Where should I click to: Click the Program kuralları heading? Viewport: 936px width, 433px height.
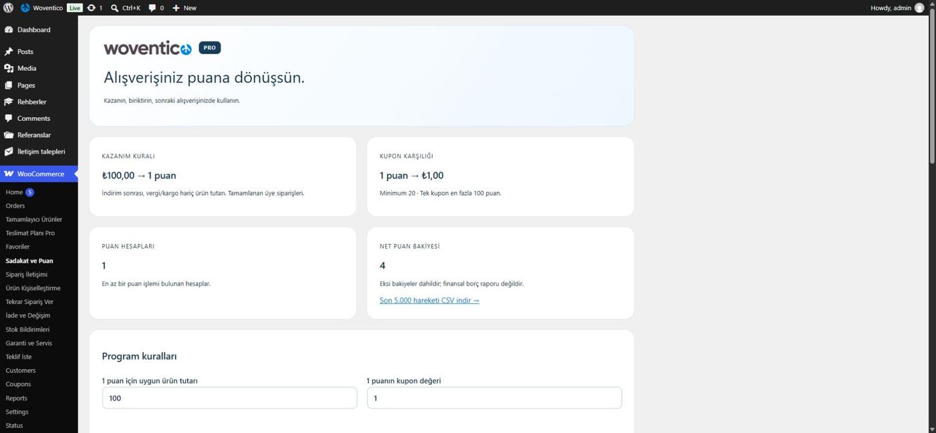(x=139, y=357)
